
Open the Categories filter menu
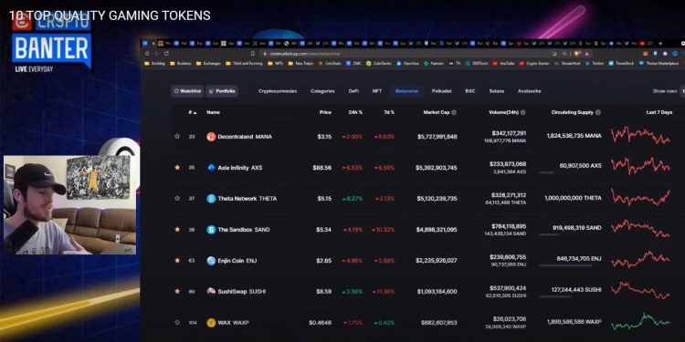coord(322,91)
